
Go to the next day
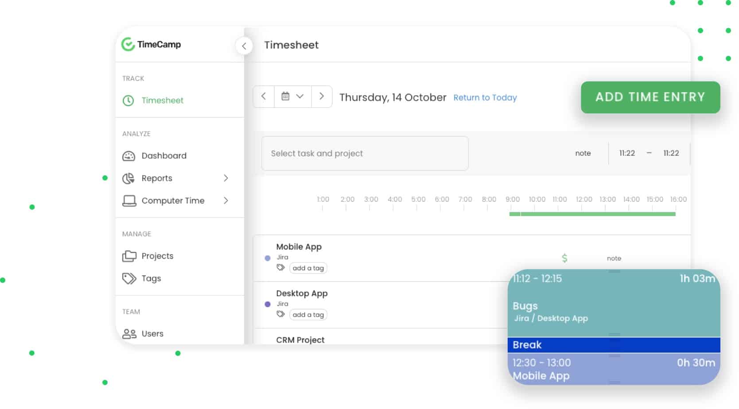click(322, 96)
